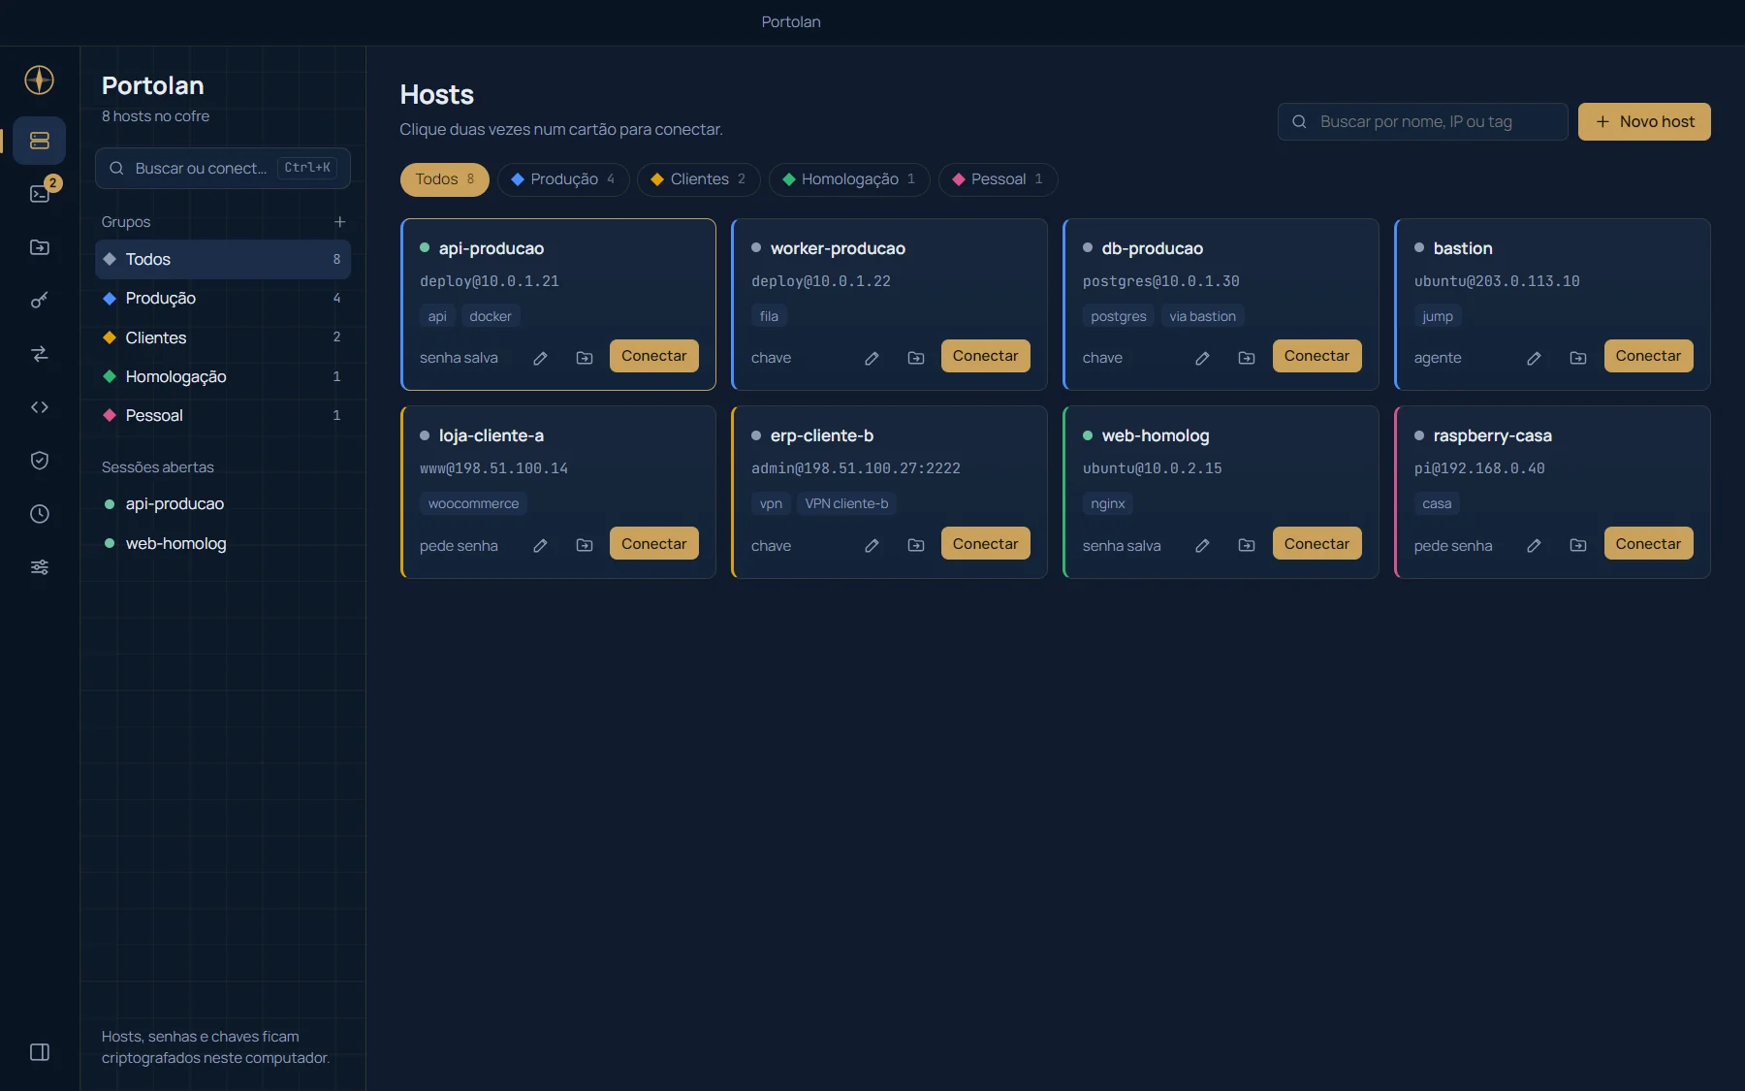Select the Clientes group in the sidebar
The width and height of the screenshot is (1745, 1091).
tap(223, 337)
